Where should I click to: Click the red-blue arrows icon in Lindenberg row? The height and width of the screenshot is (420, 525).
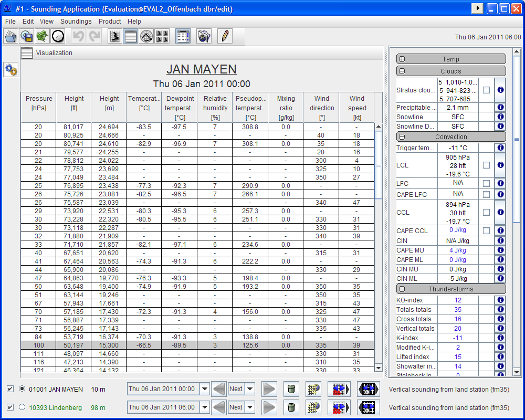(x=339, y=407)
